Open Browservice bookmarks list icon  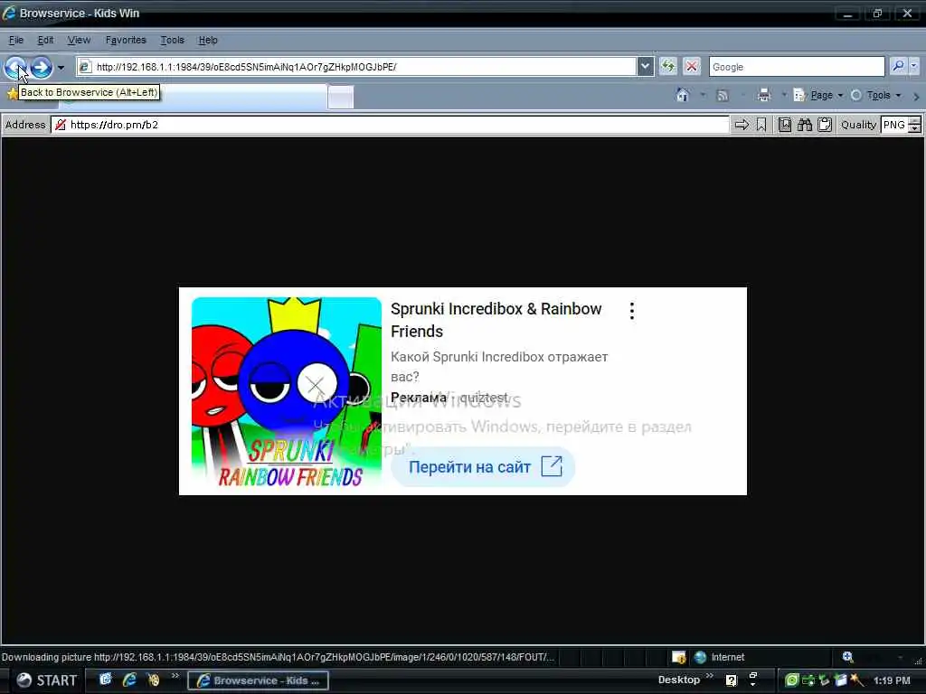tap(784, 125)
